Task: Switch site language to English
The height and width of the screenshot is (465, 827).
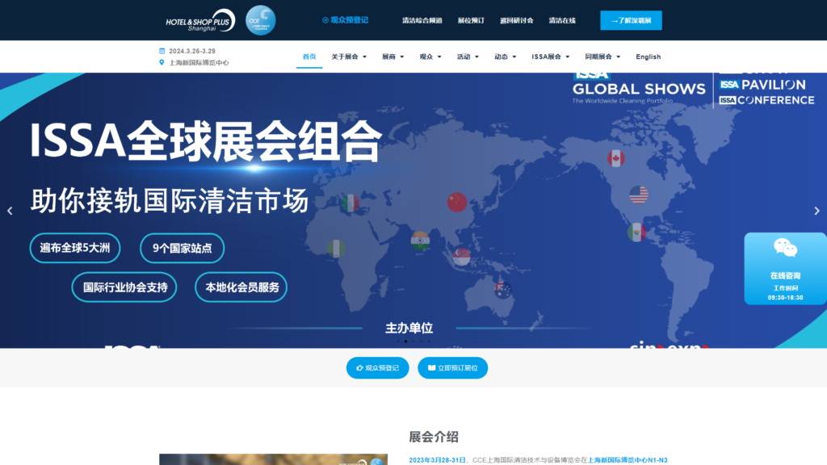Action: 649,57
